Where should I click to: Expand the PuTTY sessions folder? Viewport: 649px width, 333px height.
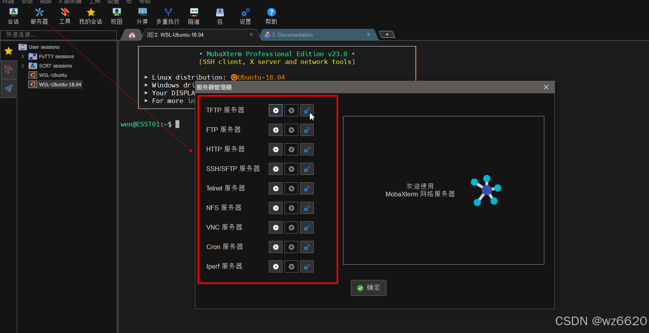23,56
